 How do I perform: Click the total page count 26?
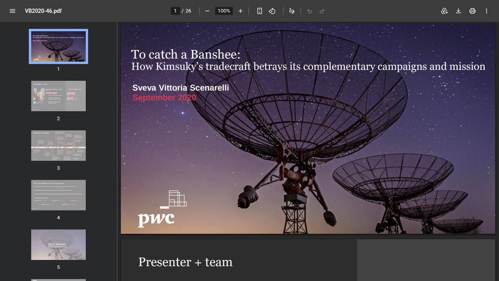coord(188,11)
